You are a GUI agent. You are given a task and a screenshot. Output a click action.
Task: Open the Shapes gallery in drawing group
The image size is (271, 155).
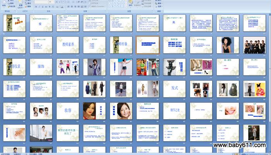point(117,4)
